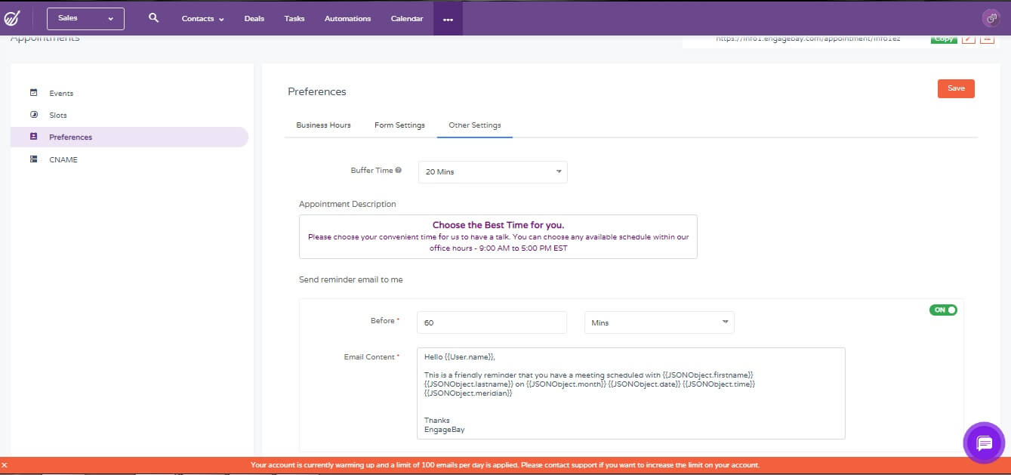This screenshot has height=475, width=1011.
Task: Switch to the Business Hours tab
Action: [x=323, y=125]
